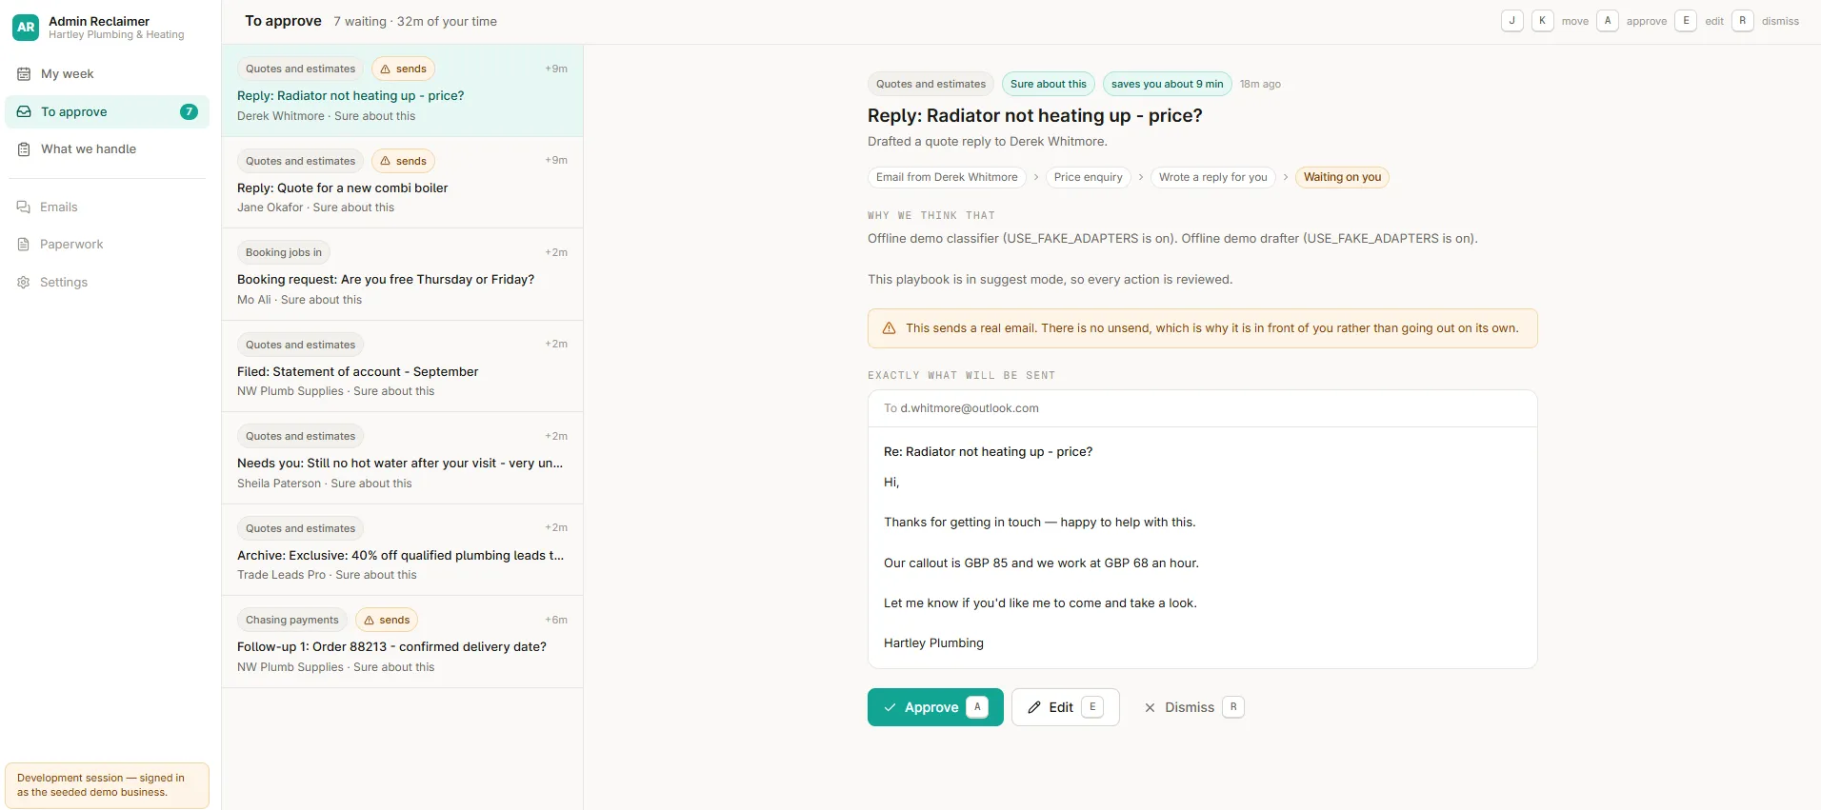Click the warning triangle in send notice
Image resolution: width=1821 pixels, height=810 pixels.
pyautogui.click(x=889, y=328)
